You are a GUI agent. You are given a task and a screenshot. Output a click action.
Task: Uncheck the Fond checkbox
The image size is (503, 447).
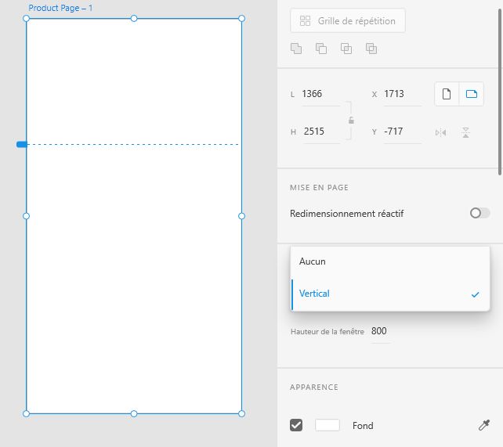coord(296,426)
